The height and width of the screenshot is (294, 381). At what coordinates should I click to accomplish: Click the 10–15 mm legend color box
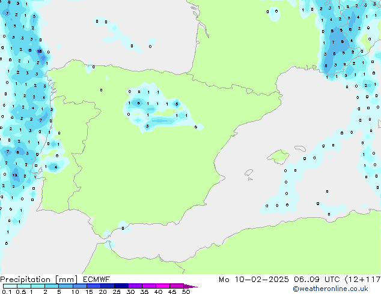[x=79, y=286]
